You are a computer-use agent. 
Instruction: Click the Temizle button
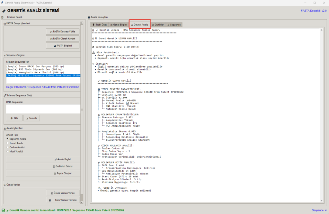pos(31,118)
